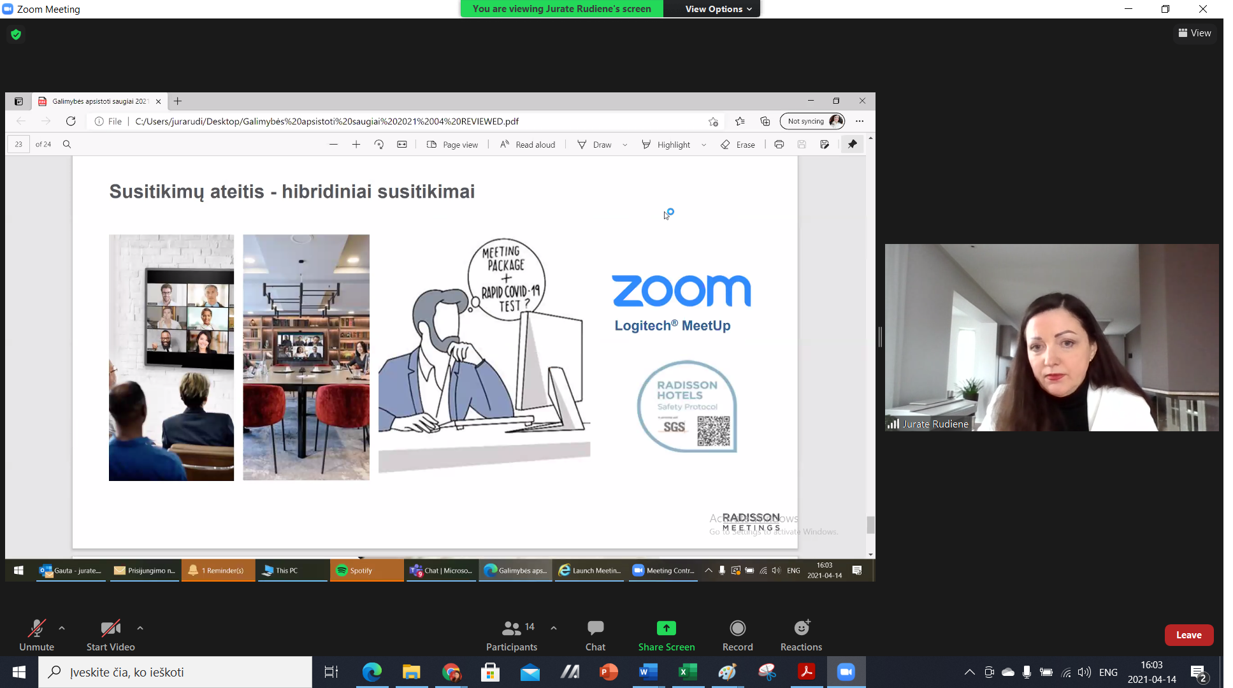Show hidden system tray icons
Image resolution: width=1233 pixels, height=688 pixels.
click(x=969, y=672)
